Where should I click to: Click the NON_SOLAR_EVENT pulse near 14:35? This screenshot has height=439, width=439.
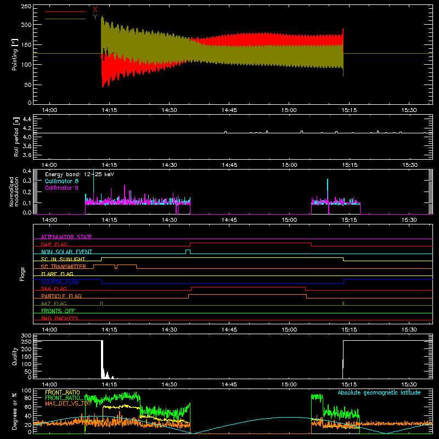pyautogui.click(x=188, y=251)
